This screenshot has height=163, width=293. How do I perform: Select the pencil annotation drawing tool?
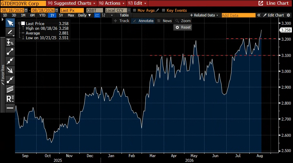pos(10,32)
